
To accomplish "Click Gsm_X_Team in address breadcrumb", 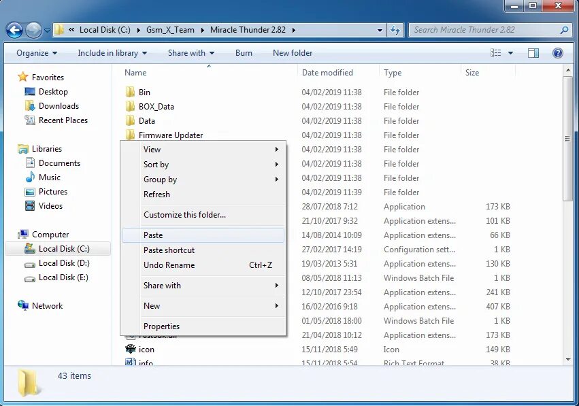I will pyautogui.click(x=170, y=30).
